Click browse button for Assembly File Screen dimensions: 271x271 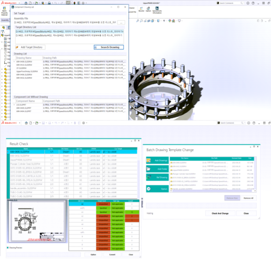(121, 22)
